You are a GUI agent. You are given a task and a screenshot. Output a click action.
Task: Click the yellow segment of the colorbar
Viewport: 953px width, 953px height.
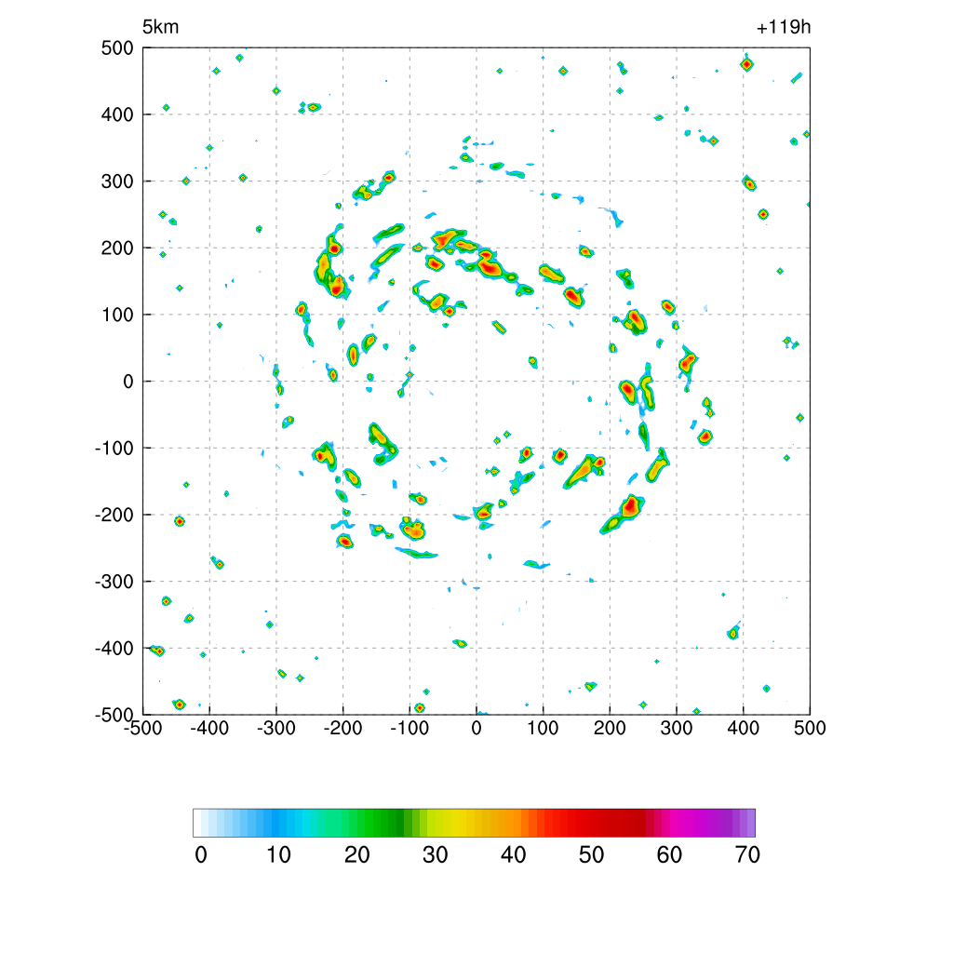(x=453, y=823)
